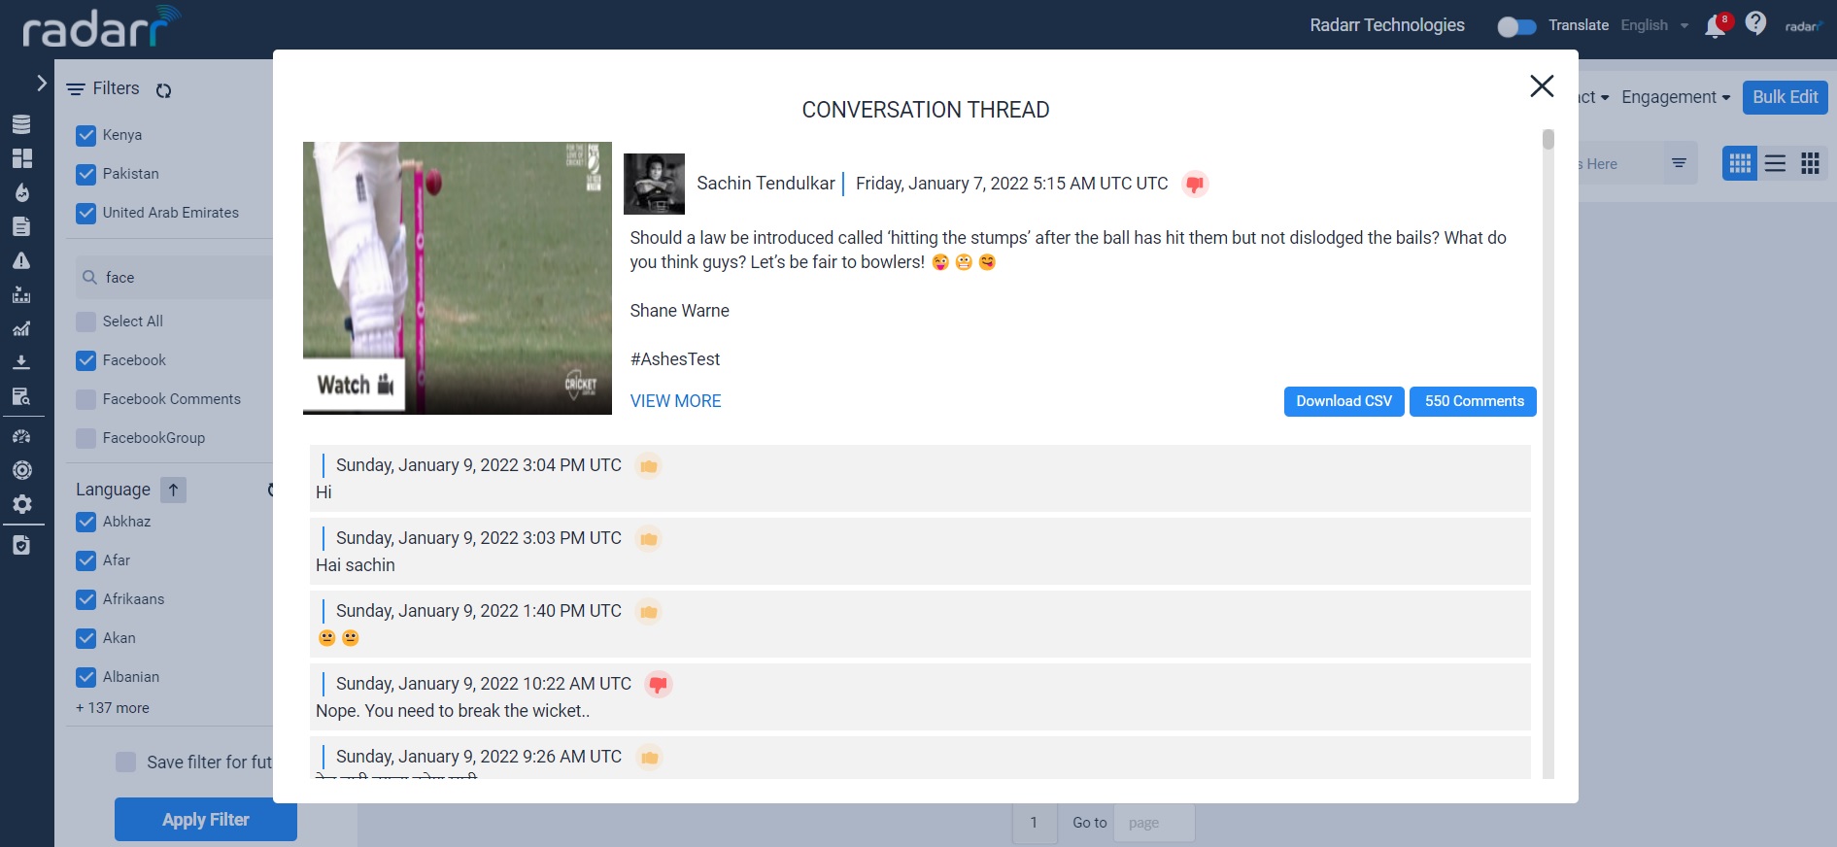Switch to the large grid view icon
This screenshot has width=1837, height=847.
point(1810,163)
